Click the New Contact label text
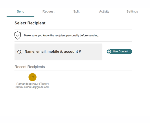Image resolution: width=150 pixels, height=123 pixels. click(121, 51)
